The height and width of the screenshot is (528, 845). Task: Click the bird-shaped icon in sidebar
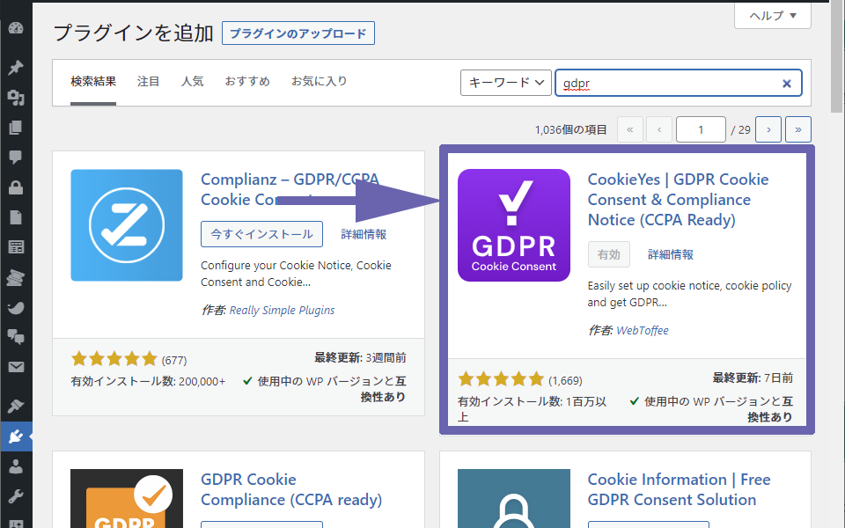coord(16,308)
